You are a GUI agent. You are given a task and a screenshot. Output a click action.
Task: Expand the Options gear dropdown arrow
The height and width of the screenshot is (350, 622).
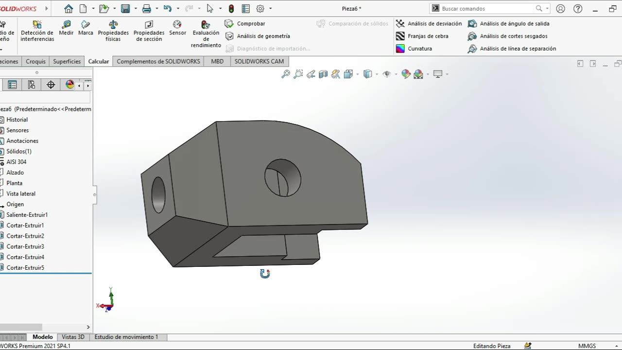click(270, 9)
